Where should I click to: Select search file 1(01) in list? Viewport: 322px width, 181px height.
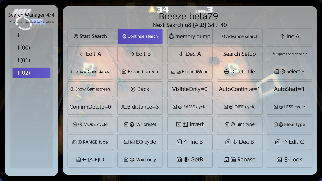[31, 60]
